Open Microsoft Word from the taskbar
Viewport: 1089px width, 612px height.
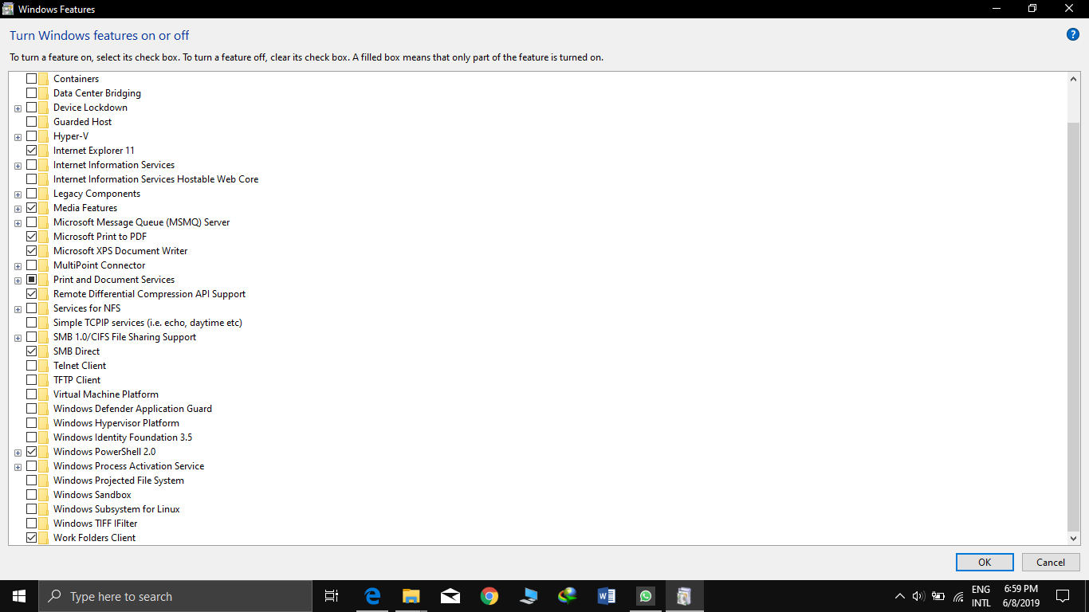click(607, 596)
